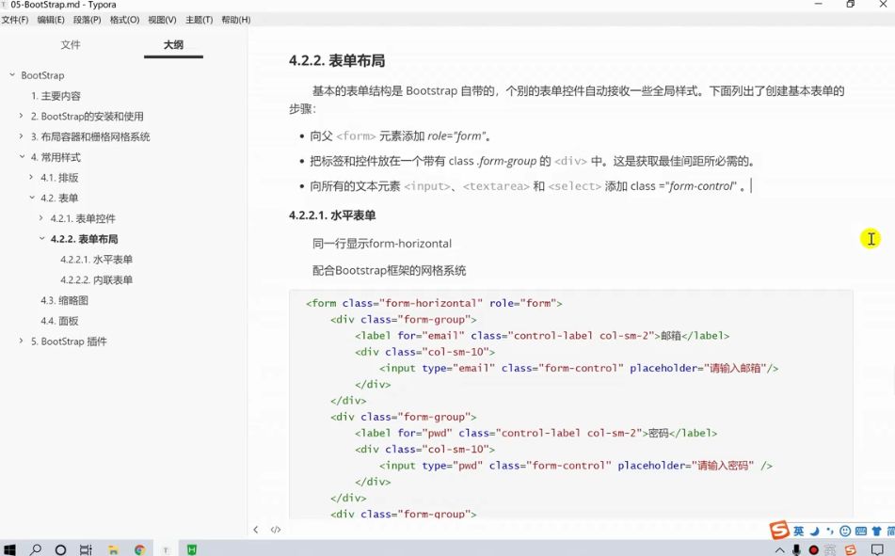Switch to Chrome in the taskbar
This screenshot has width=895, height=556.
140,549
